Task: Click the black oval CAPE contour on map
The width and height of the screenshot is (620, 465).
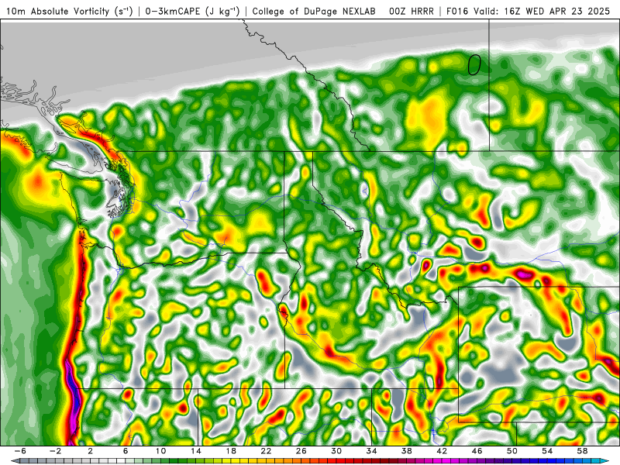Action: pyautogui.click(x=474, y=65)
